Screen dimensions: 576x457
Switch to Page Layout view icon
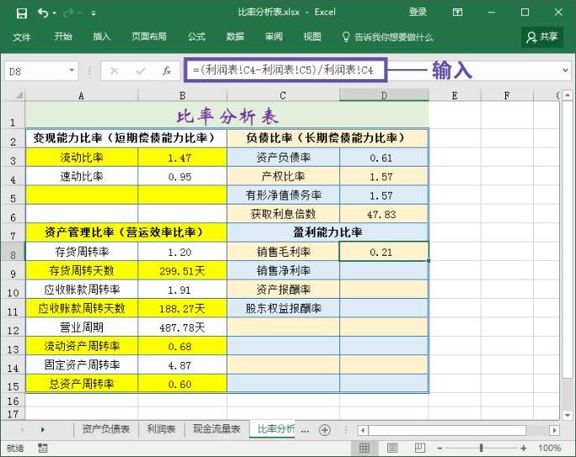coord(392,448)
